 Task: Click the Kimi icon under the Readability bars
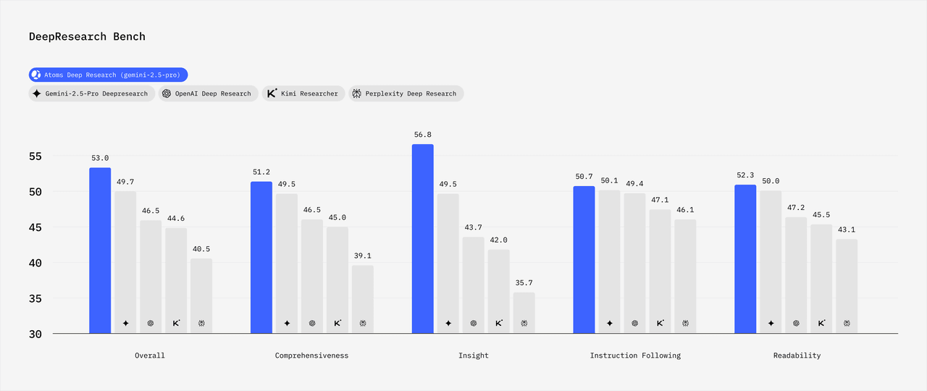[821, 323]
